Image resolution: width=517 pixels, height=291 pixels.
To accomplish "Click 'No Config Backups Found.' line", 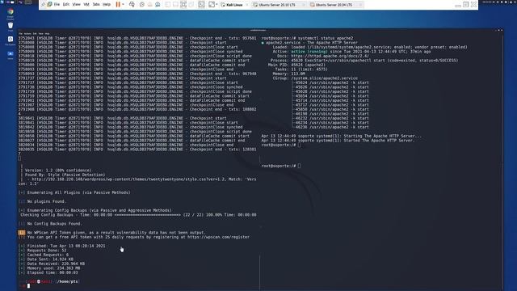I will 54,224.
